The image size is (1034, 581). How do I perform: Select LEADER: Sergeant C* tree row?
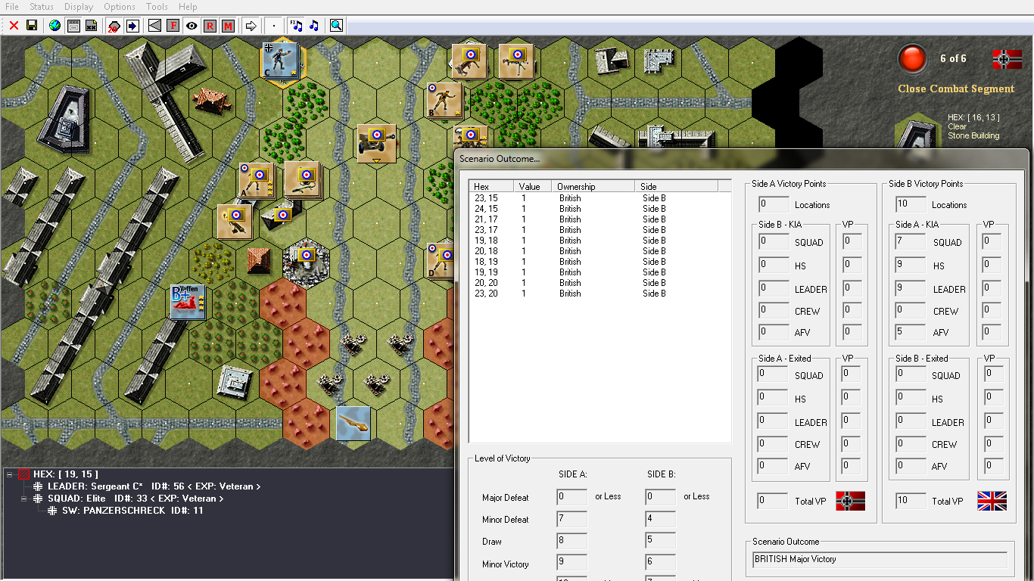click(154, 486)
